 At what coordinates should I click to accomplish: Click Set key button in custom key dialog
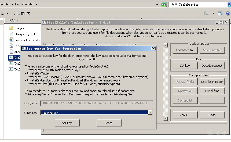point(67,123)
